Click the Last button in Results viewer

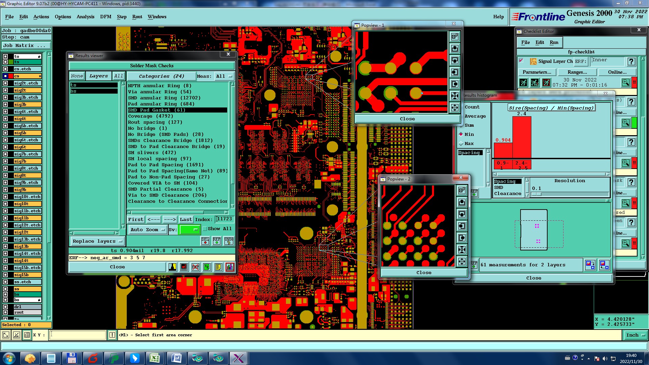(x=186, y=219)
